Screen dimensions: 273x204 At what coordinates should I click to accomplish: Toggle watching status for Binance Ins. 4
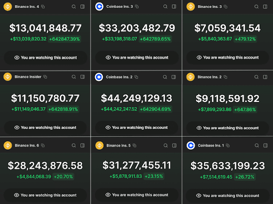(46, 58)
